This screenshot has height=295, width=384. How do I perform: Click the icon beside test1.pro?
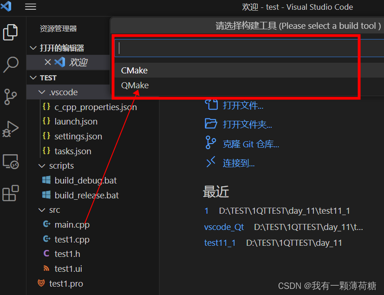[x=41, y=283]
